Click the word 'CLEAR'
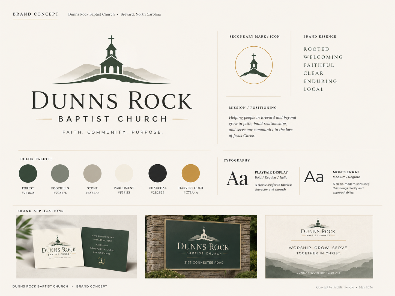The height and width of the screenshot is (296, 395). point(313,73)
